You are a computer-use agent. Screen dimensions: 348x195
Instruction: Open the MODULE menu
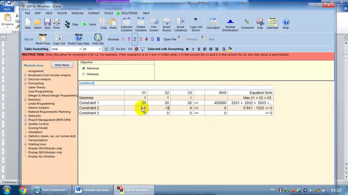pyautogui.click(x=77, y=13)
